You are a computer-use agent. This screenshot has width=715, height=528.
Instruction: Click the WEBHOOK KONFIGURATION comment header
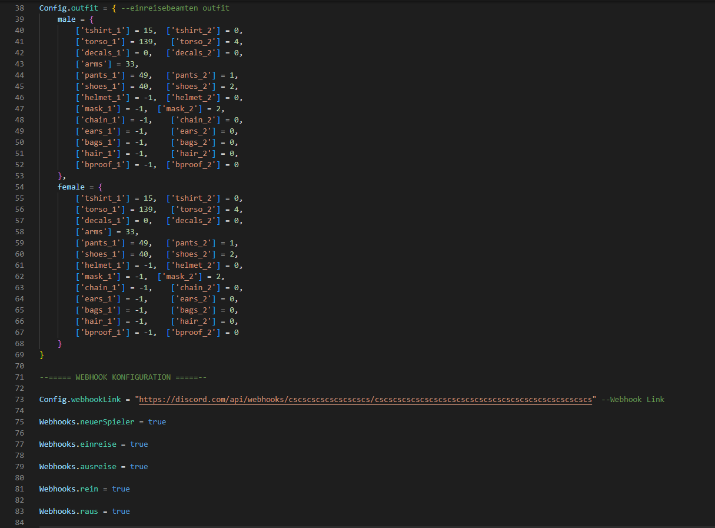coord(123,377)
